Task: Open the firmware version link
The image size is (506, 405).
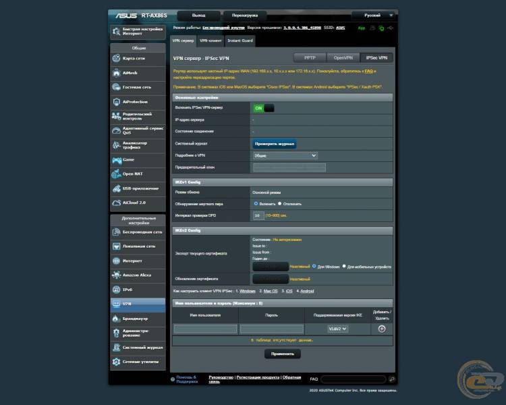Action: click(302, 28)
